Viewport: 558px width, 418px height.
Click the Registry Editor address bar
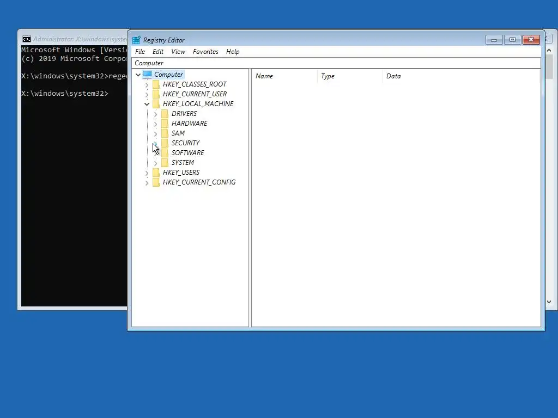coord(336,63)
